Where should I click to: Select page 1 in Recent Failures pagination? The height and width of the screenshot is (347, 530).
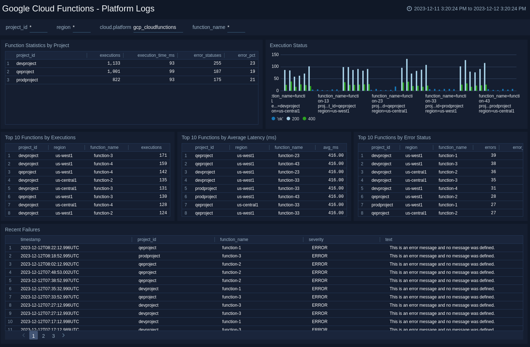click(34, 336)
